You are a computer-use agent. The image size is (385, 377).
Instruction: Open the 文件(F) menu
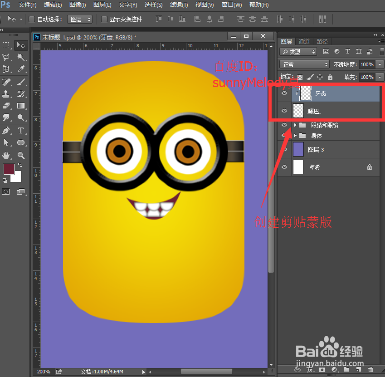pyautogui.click(x=28, y=5)
